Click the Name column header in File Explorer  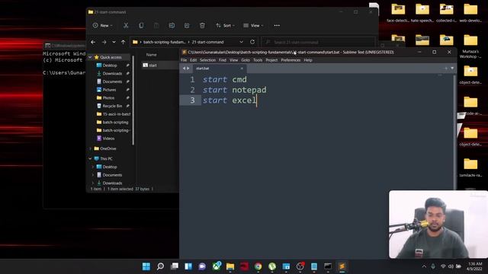(x=151, y=55)
